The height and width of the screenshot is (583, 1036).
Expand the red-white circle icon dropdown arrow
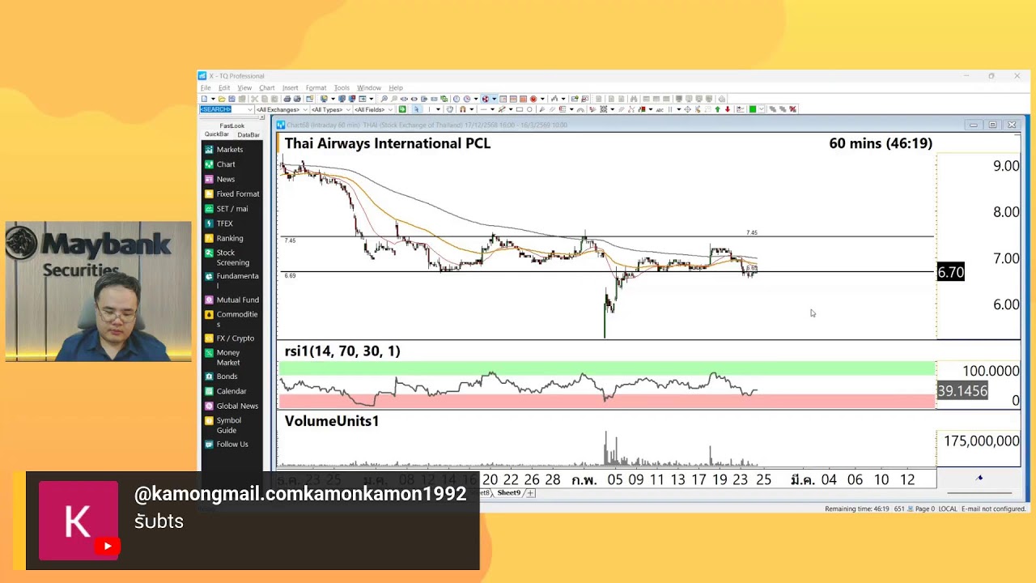click(495, 99)
